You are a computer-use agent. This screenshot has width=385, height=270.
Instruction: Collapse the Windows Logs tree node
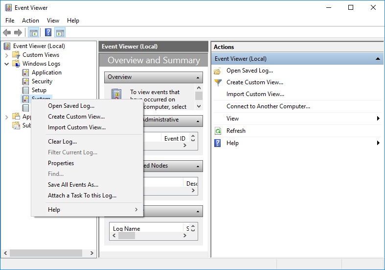7,64
